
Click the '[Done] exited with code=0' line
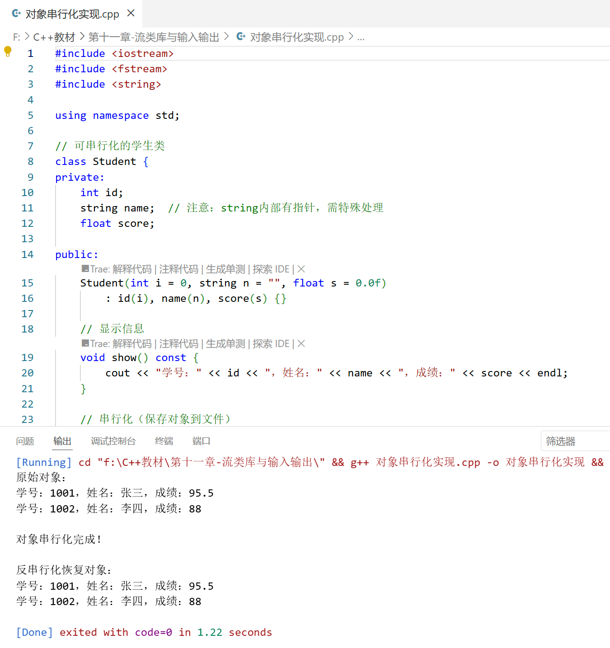pos(144,632)
